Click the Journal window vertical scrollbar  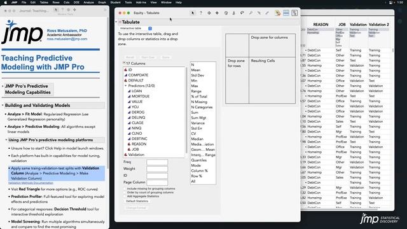point(107,94)
